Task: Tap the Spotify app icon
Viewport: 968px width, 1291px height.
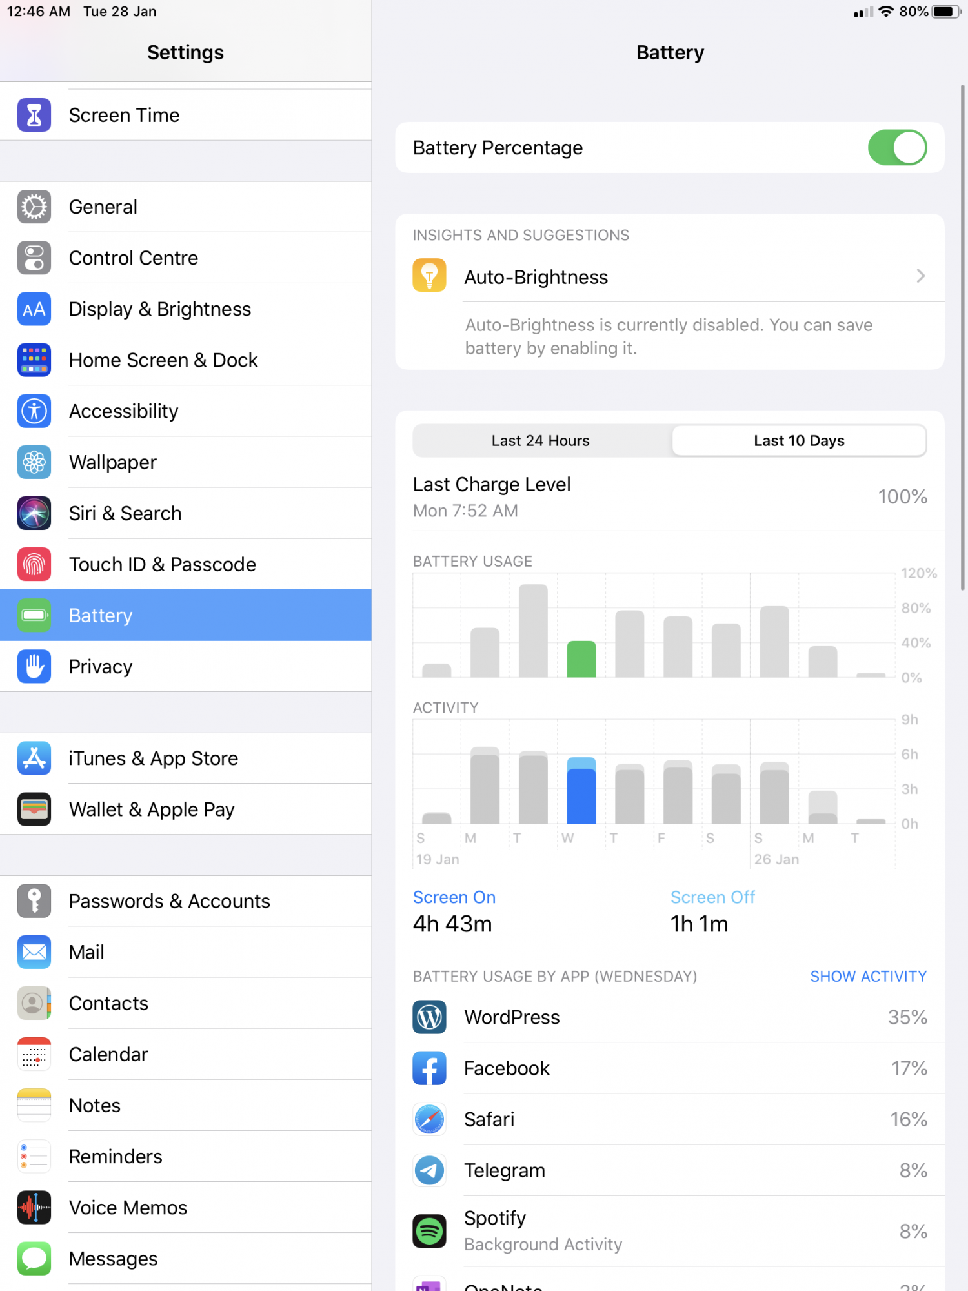Action: [x=429, y=1231]
